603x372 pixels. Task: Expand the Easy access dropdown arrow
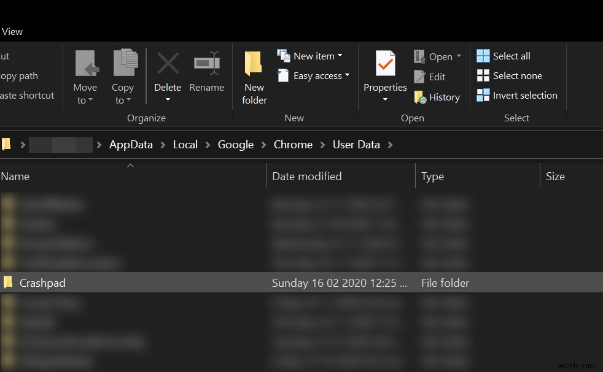(348, 75)
